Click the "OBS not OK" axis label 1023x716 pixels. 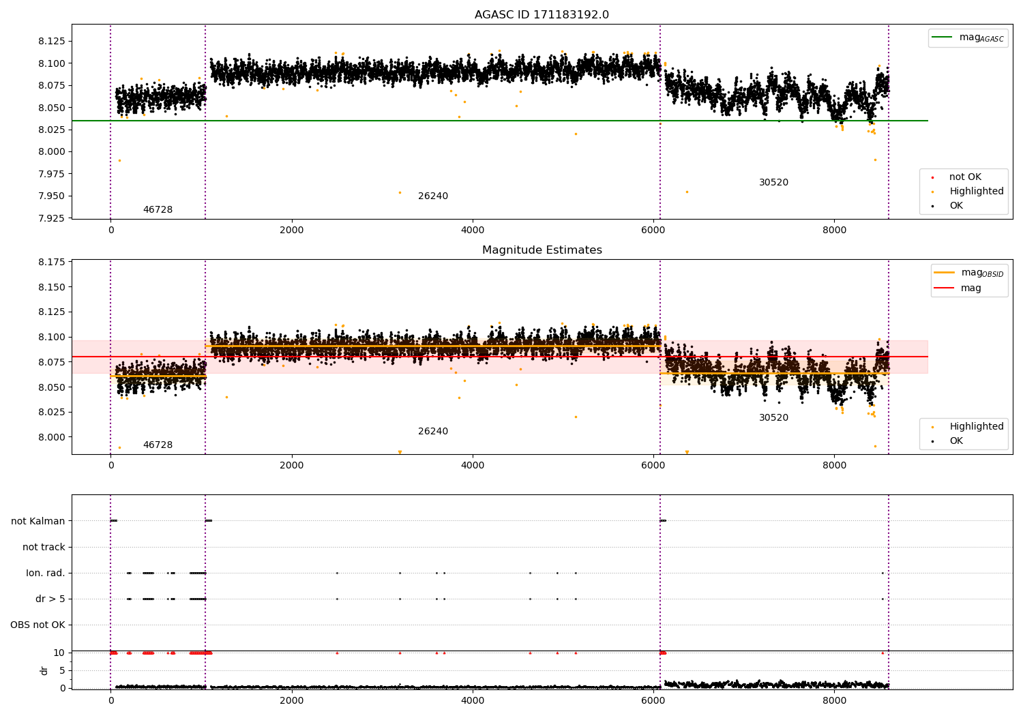pyautogui.click(x=38, y=625)
